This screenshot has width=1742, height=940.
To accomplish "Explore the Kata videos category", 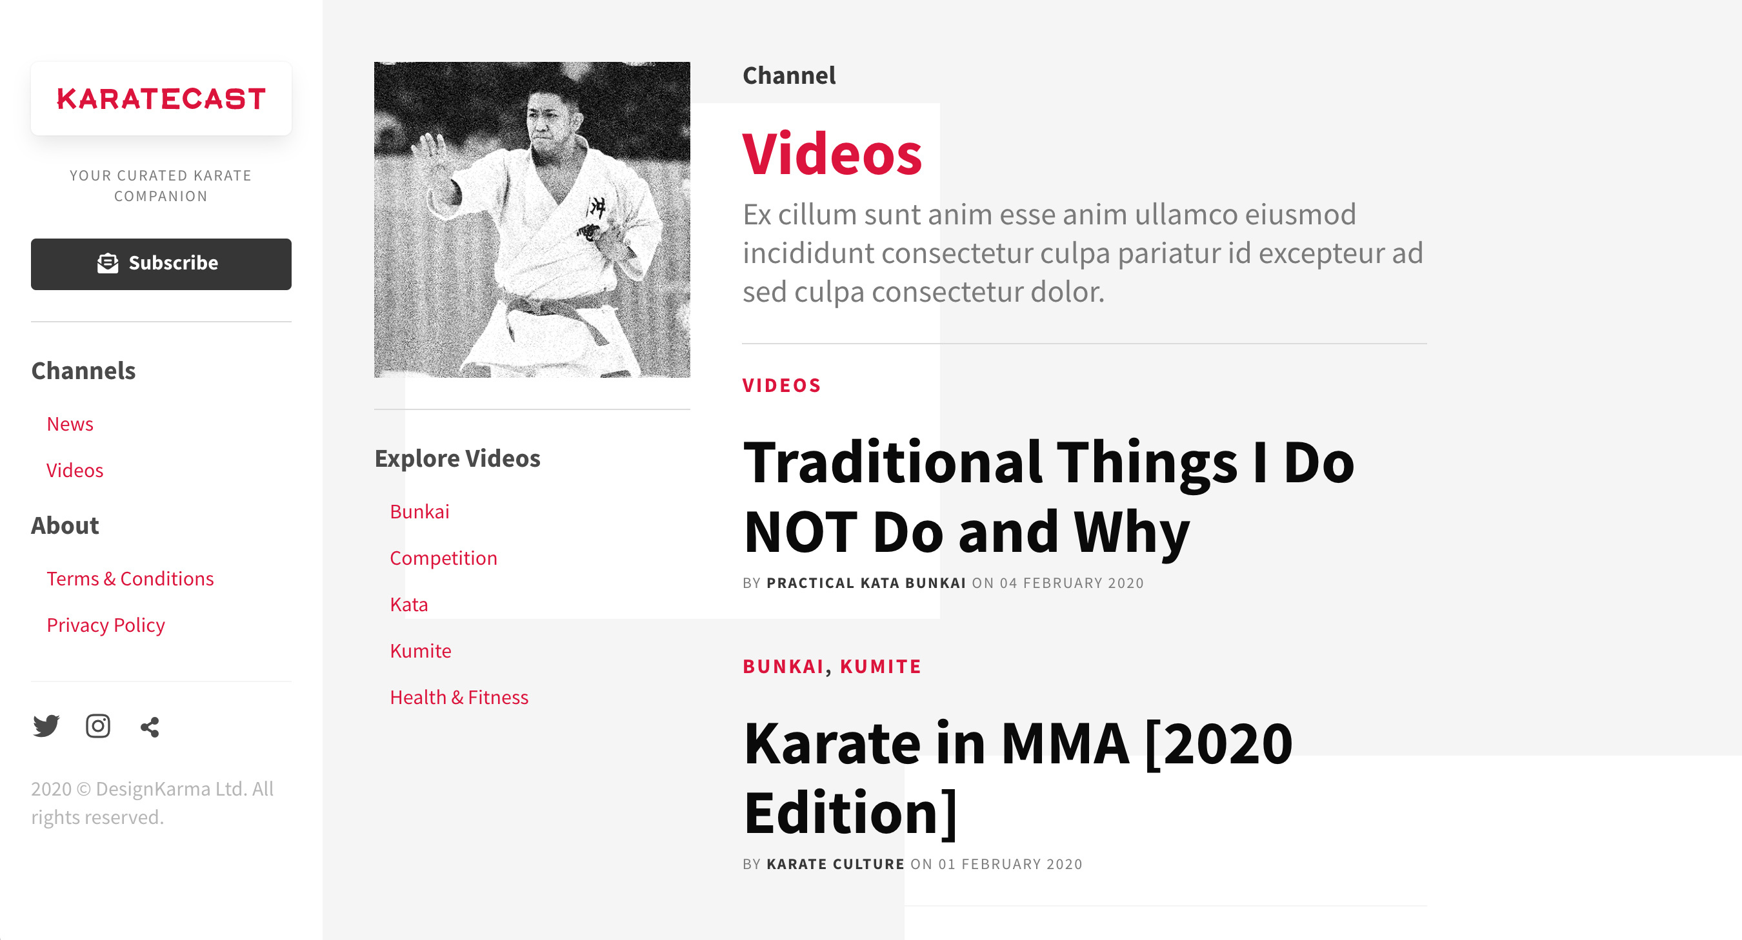I will (x=408, y=604).
